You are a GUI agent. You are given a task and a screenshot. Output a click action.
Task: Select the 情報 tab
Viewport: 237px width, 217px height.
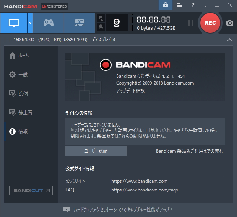(x=18, y=131)
